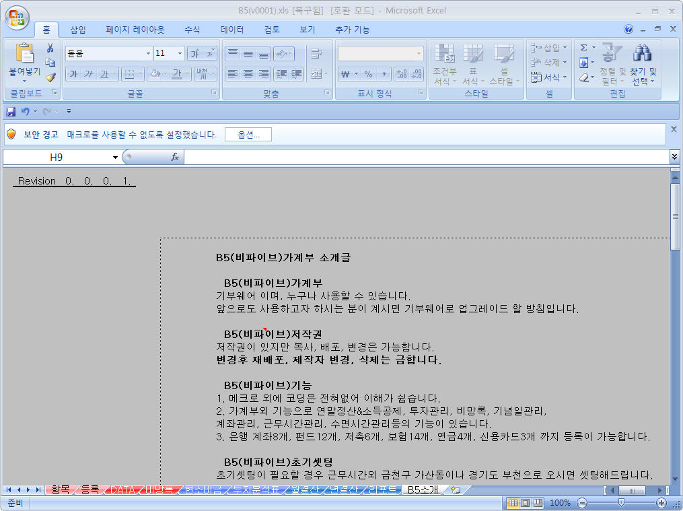The width and height of the screenshot is (683, 511).
Task: Expand the formula bar with the chevron
Action: 674,156
